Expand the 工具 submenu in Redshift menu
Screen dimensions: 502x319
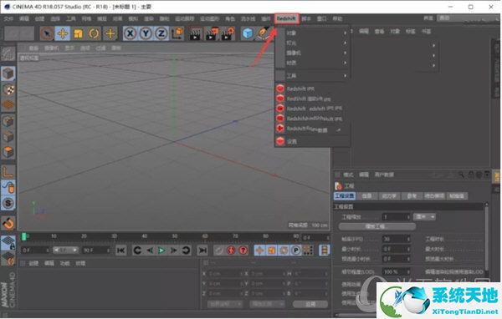point(312,76)
